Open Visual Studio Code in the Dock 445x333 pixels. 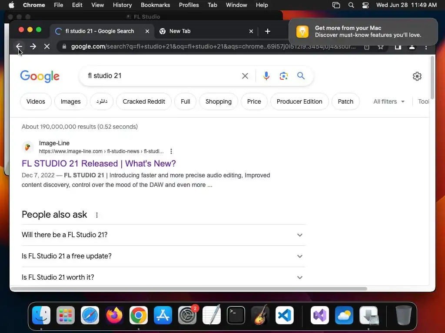(285, 315)
